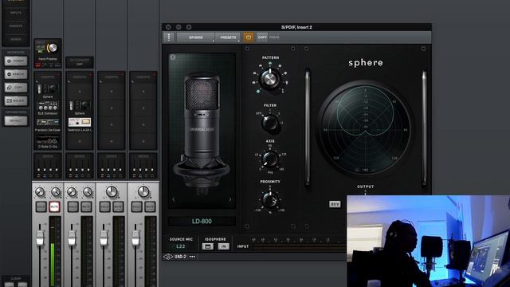510x287 pixels.
Task: Show next microphone model with right arrow
Action: [230, 199]
